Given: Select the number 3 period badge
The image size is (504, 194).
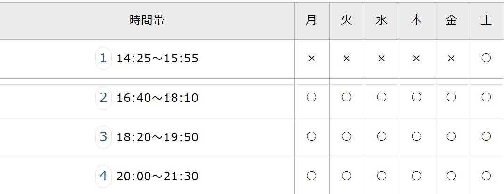Looking at the screenshot, I should coord(103,137).
